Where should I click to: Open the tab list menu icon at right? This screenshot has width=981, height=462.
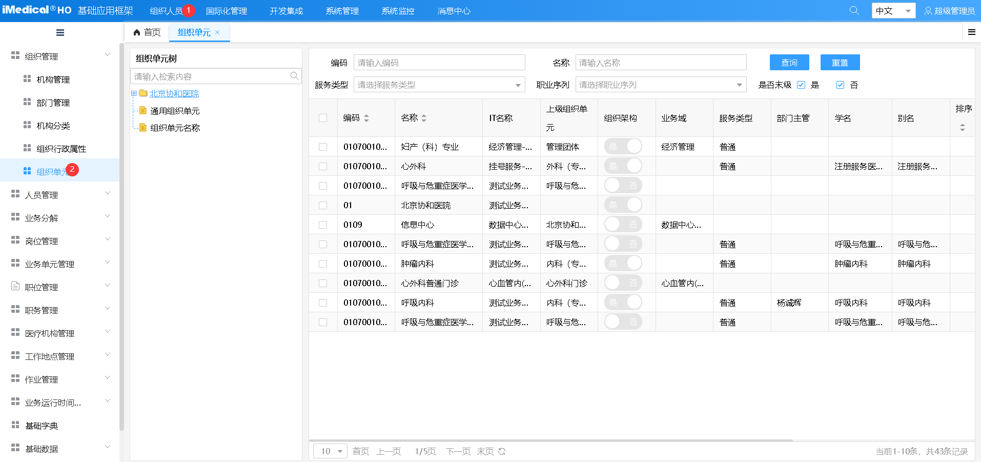(x=971, y=32)
